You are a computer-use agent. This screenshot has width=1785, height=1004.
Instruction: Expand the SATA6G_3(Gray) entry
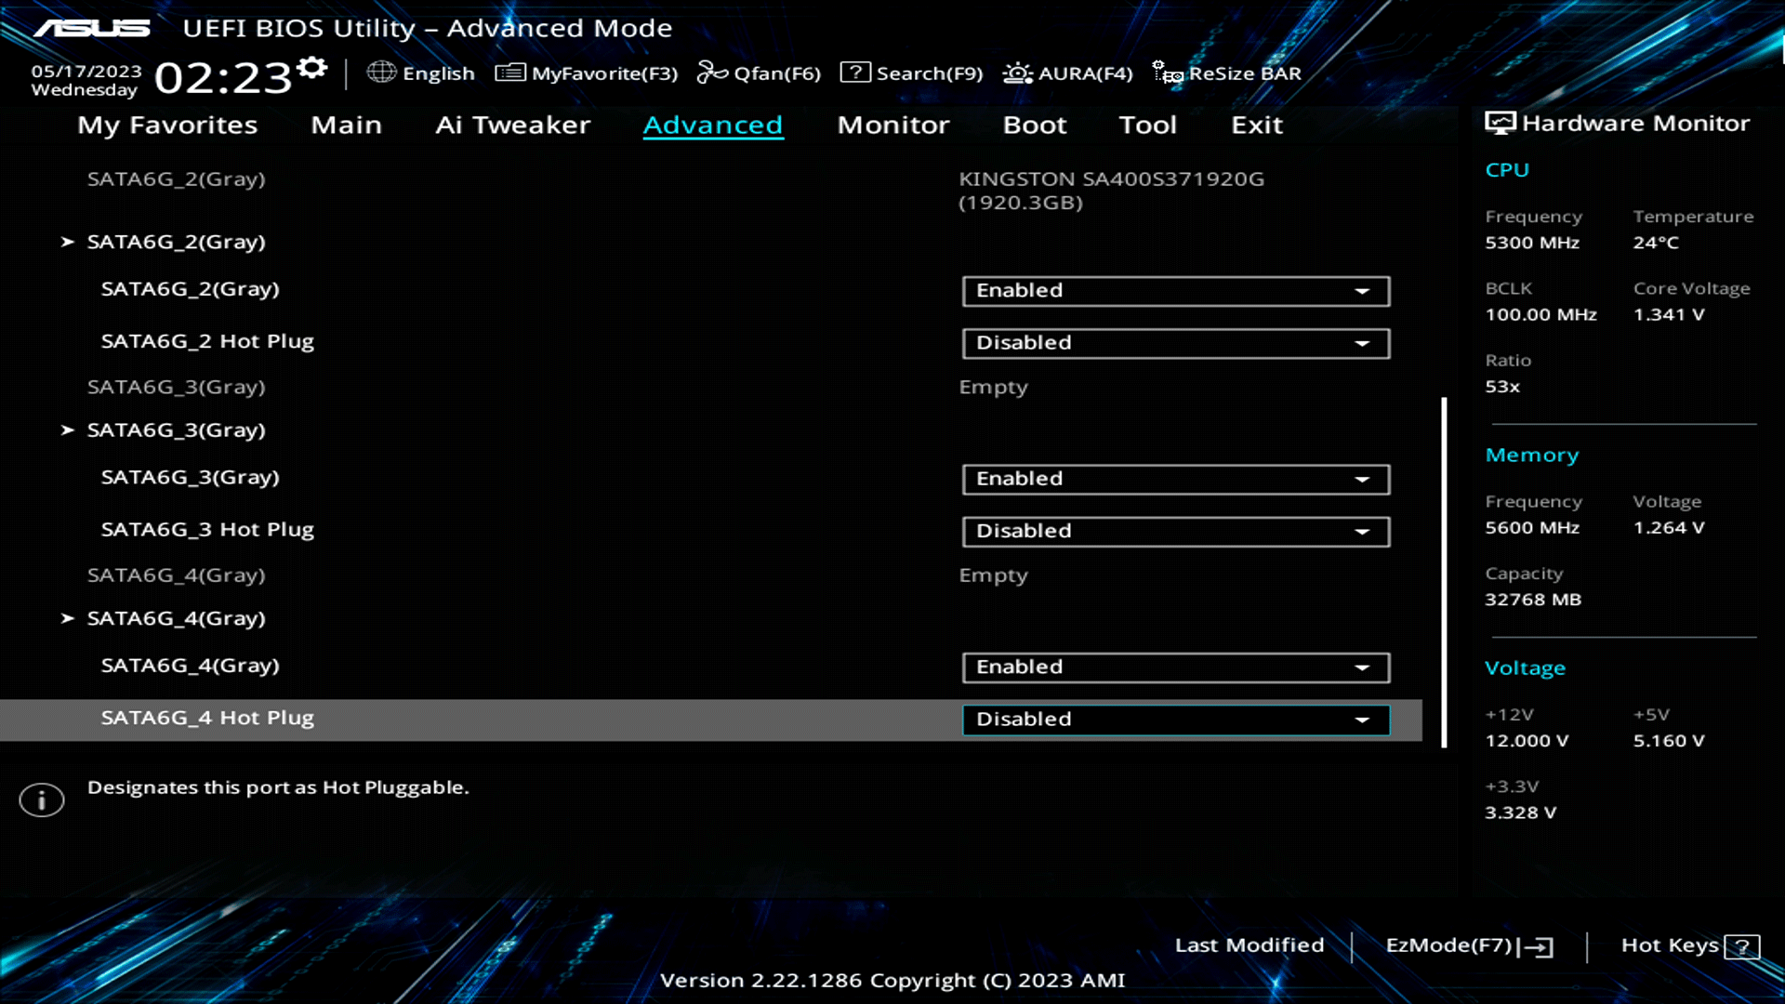coord(177,429)
